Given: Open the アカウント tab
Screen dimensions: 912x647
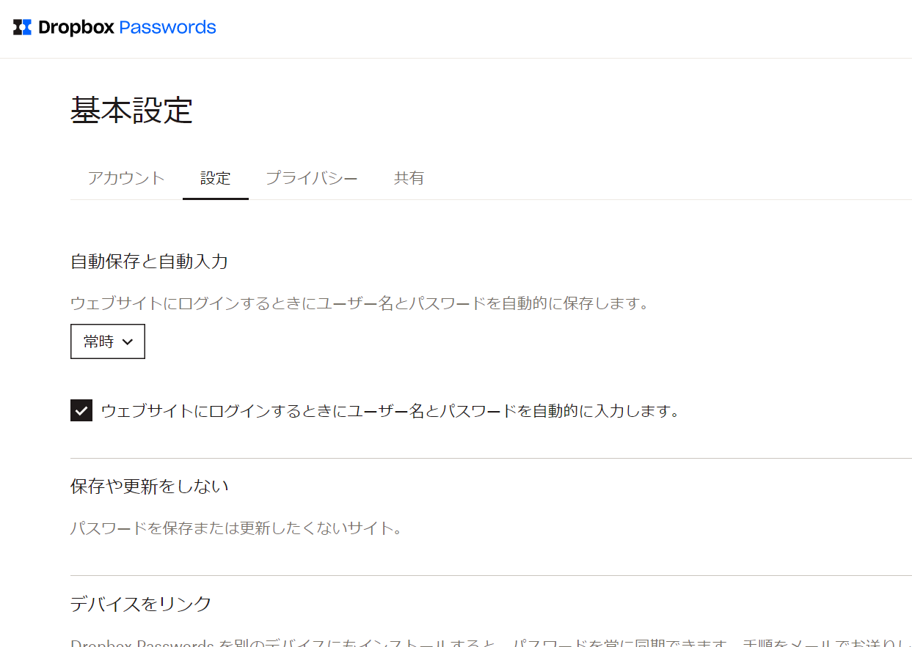Looking at the screenshot, I should (x=126, y=178).
